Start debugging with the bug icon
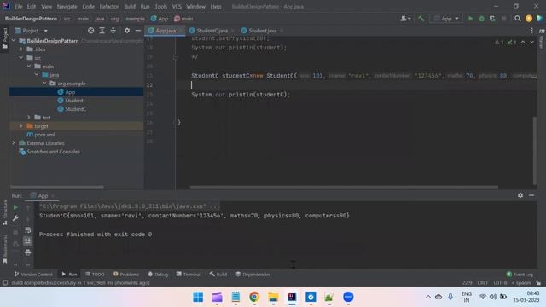Viewport: 546px width, 307px height. 481,19
